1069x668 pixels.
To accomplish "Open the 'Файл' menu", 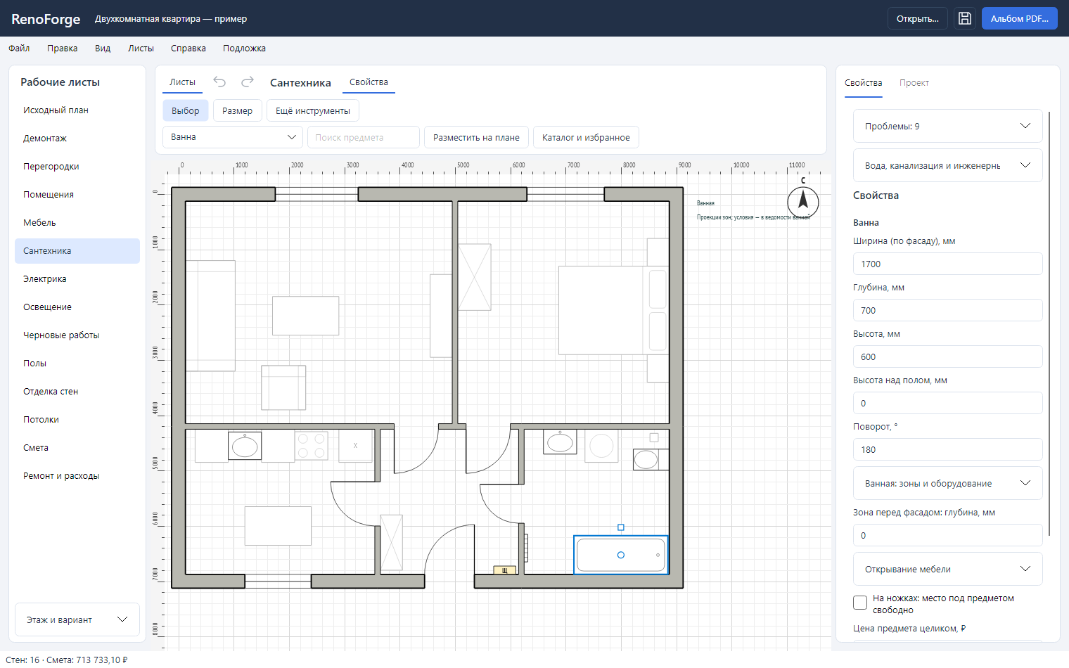I will (19, 49).
